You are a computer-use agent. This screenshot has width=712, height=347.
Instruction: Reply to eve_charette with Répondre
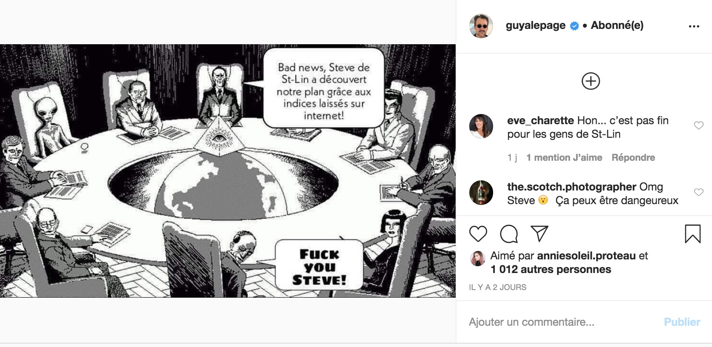pos(633,157)
